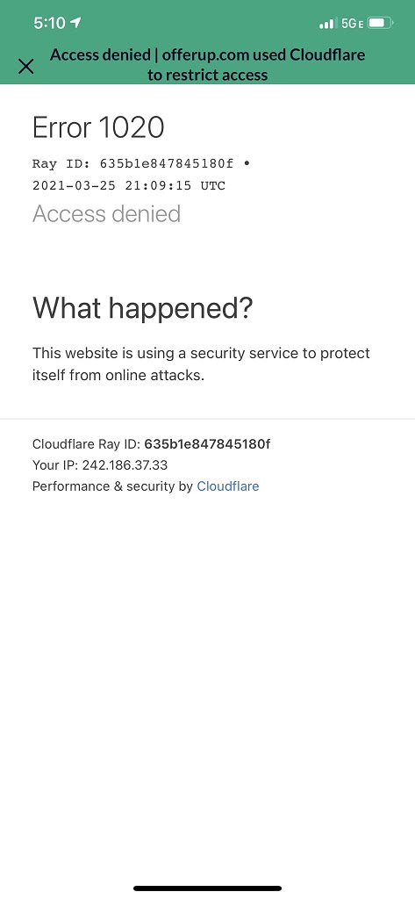This screenshot has width=415, height=899.
Task: Open the Cloudflare link
Action: [227, 486]
